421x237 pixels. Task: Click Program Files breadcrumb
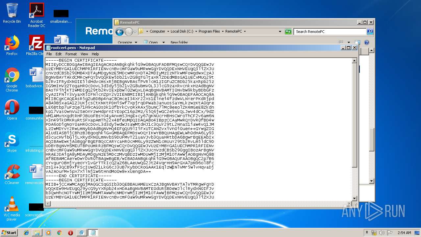209,32
